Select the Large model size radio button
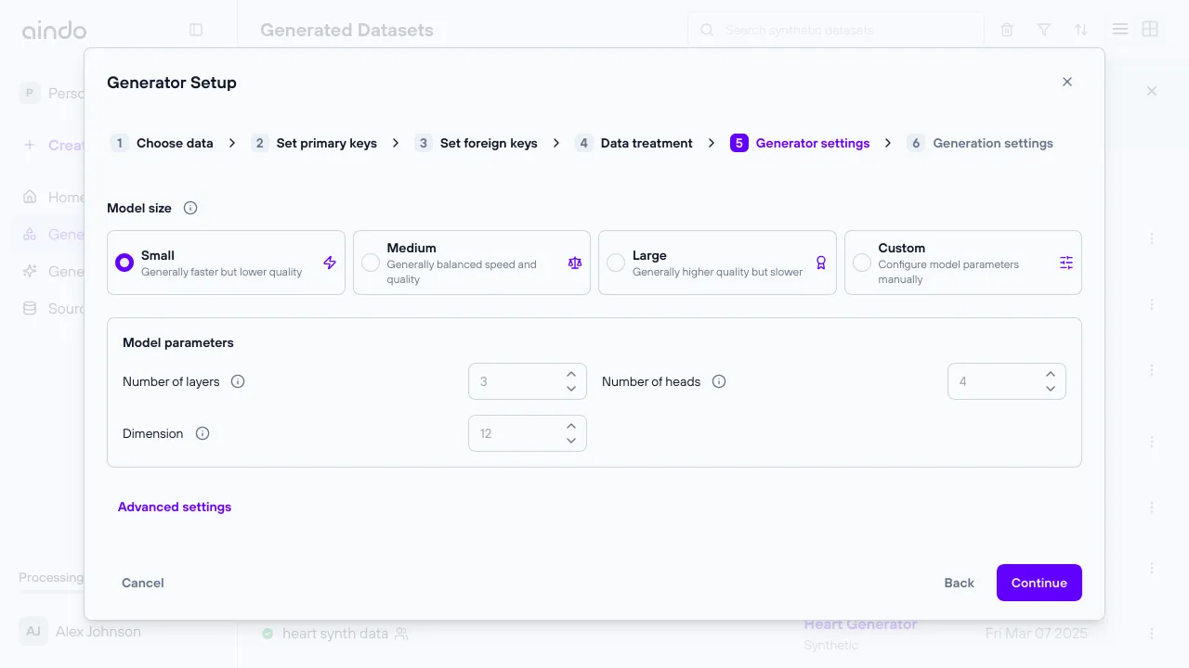This screenshot has width=1189, height=668. (x=616, y=263)
